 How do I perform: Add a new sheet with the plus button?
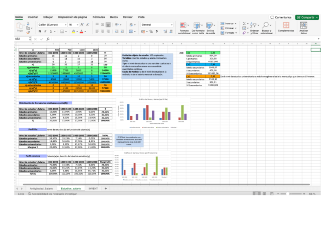tap(105, 188)
